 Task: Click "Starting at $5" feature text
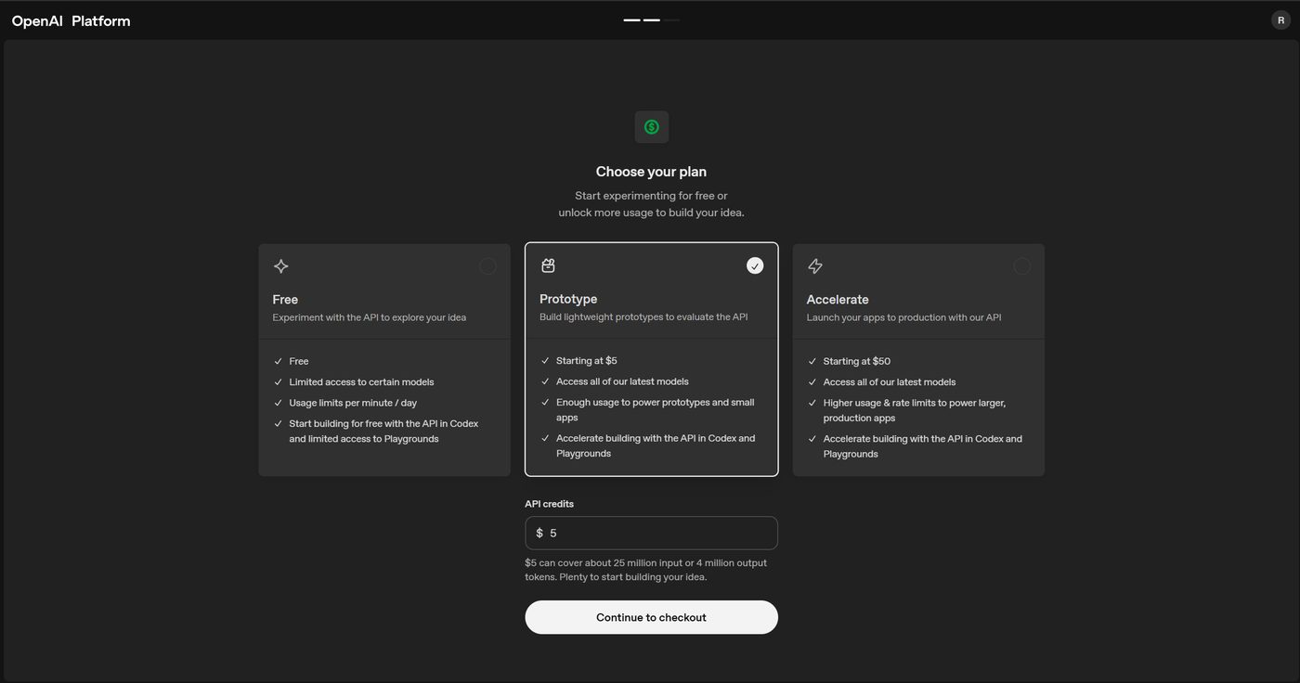(x=587, y=361)
